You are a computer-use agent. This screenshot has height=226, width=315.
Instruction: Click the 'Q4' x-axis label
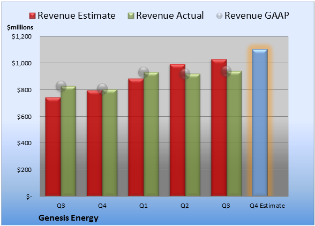coord(102,206)
